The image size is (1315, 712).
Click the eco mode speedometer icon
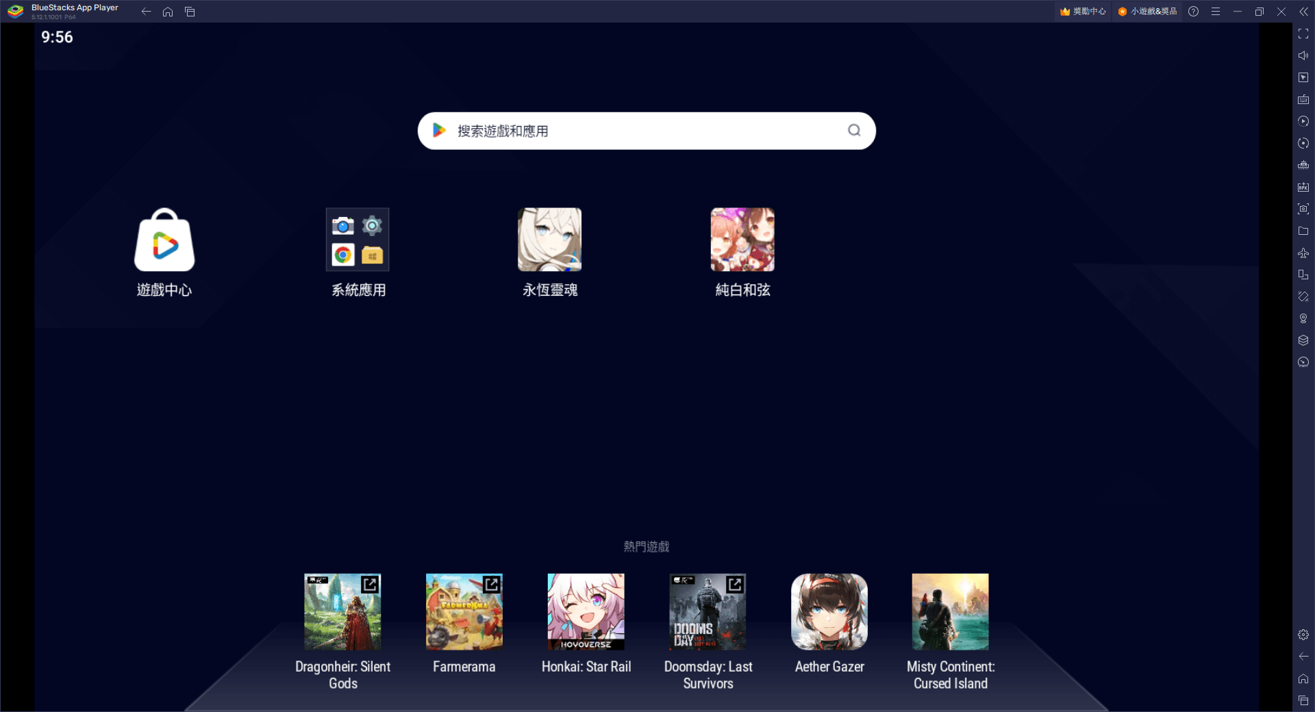pyautogui.click(x=1303, y=362)
